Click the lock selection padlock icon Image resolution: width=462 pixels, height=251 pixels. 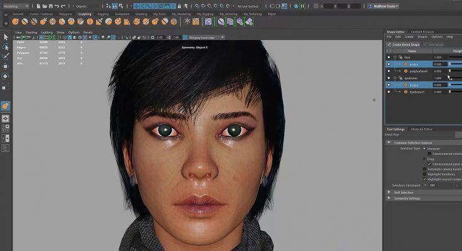(179, 6)
